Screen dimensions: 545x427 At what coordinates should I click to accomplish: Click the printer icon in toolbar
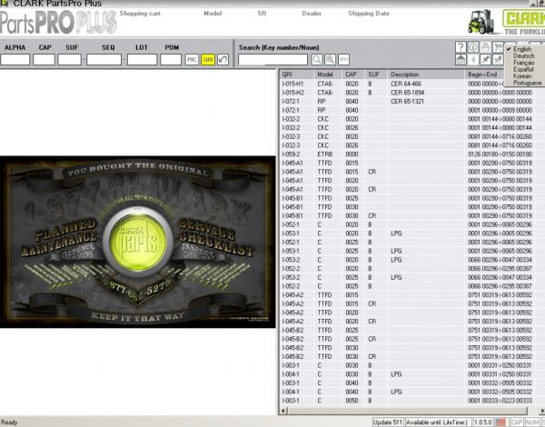coord(486,47)
